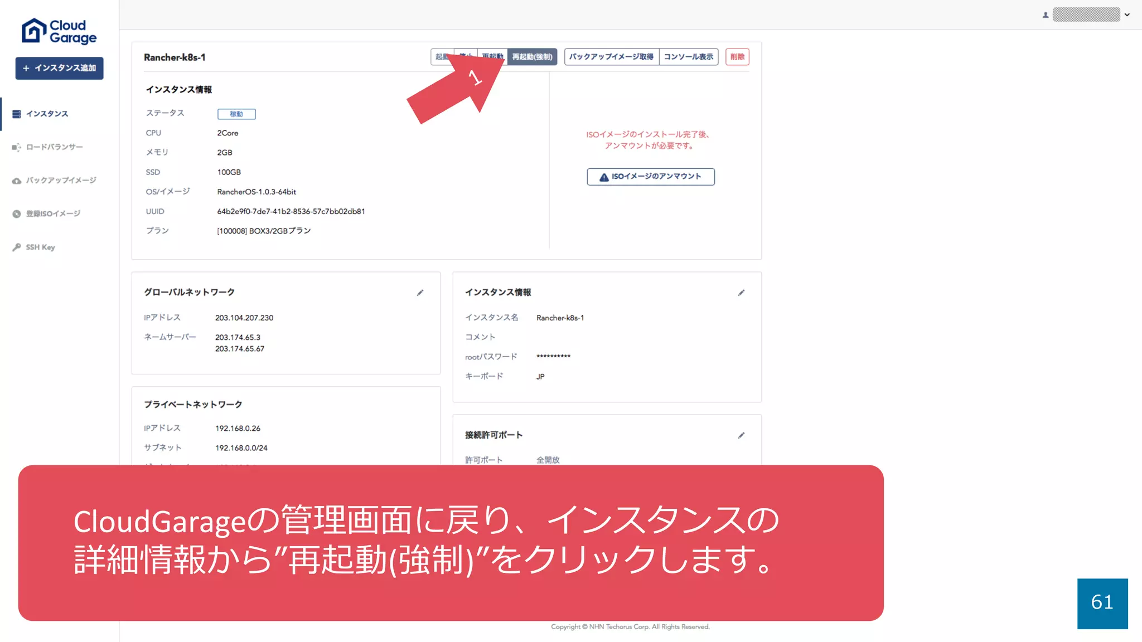Click the バックアップイメージ取得 button

611,57
